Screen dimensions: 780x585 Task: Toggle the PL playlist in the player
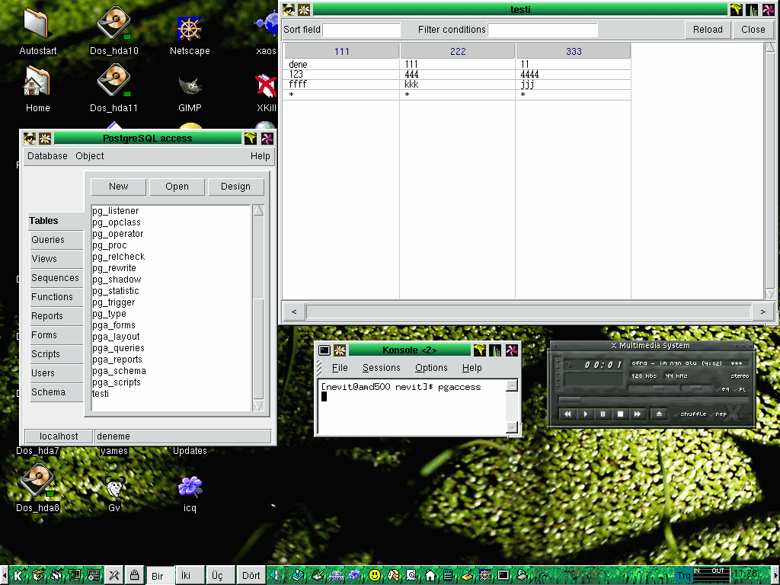point(740,389)
